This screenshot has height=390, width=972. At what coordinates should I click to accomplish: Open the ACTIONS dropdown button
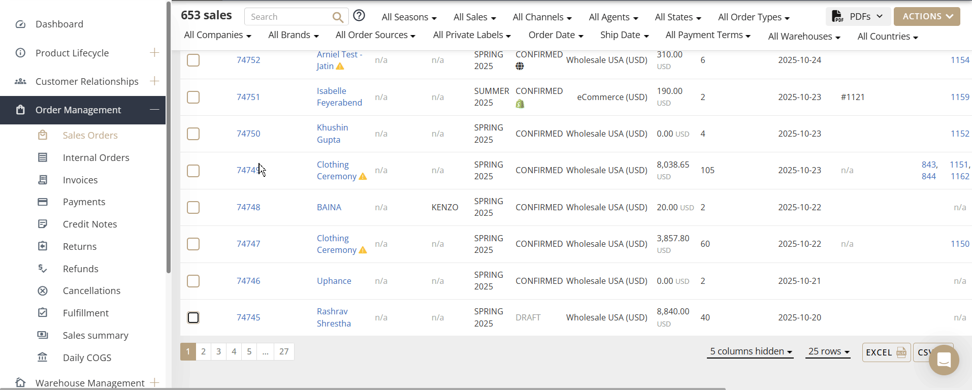click(x=926, y=17)
